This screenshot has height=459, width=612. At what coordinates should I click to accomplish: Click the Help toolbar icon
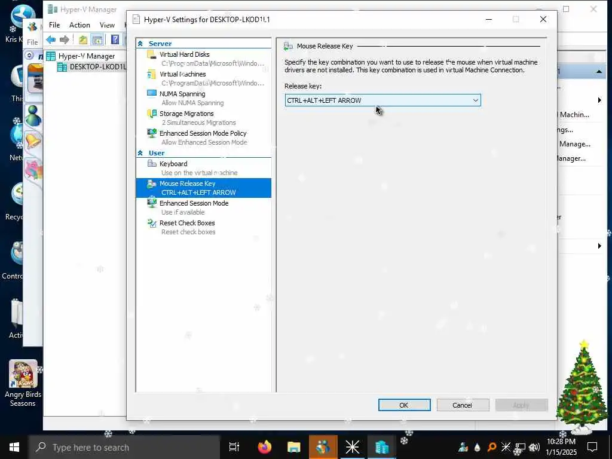pos(115,39)
